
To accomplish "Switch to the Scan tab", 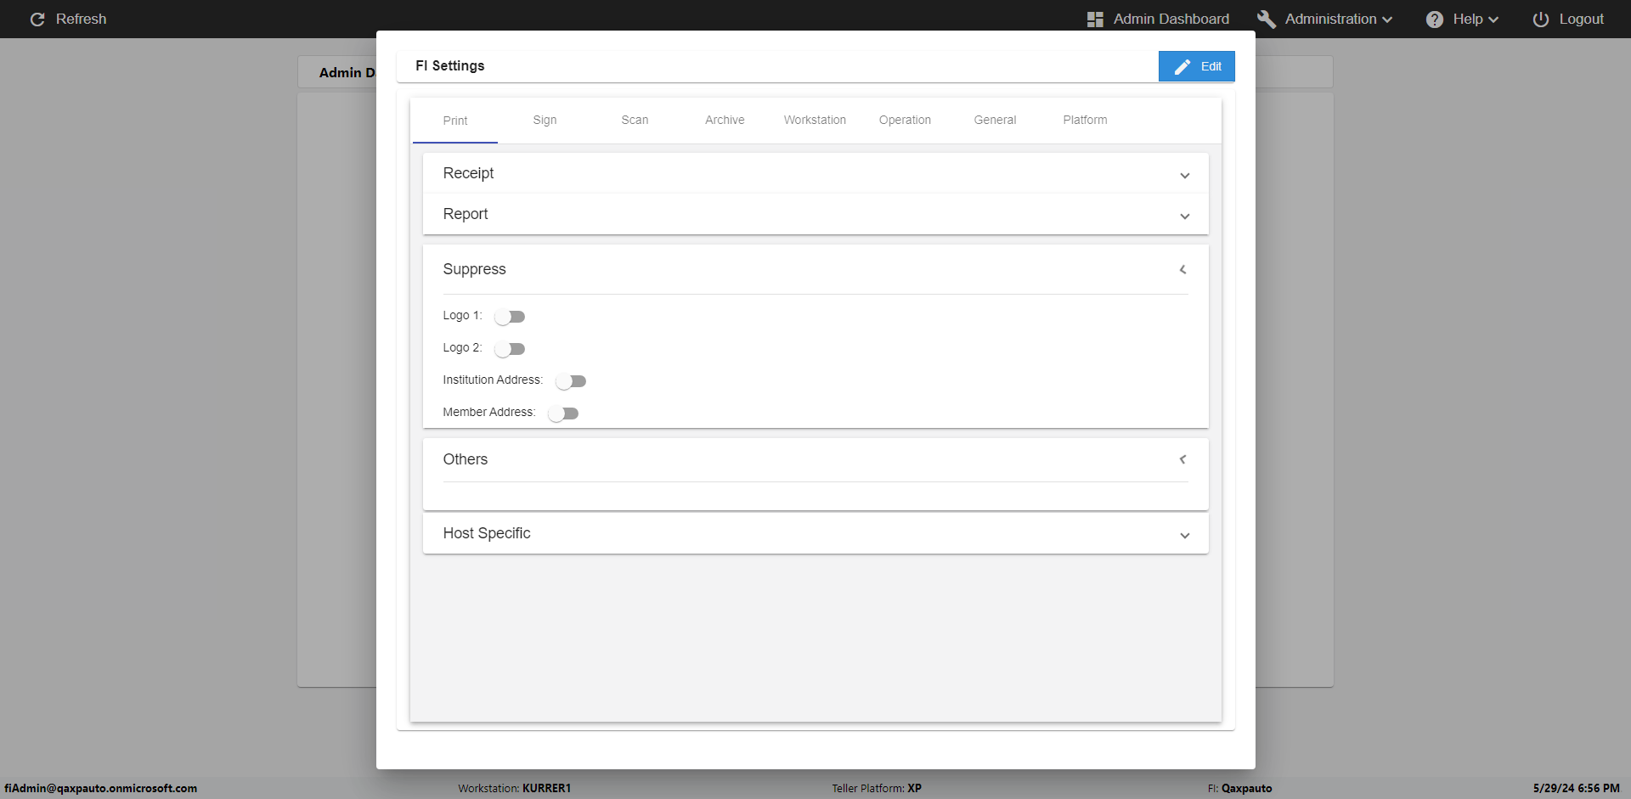I will pyautogui.click(x=635, y=121).
